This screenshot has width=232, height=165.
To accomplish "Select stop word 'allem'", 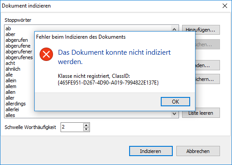I will coord(11,86).
